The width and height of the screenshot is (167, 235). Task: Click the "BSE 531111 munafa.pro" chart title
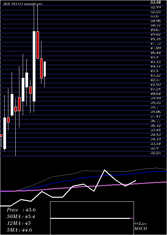(23, 4)
